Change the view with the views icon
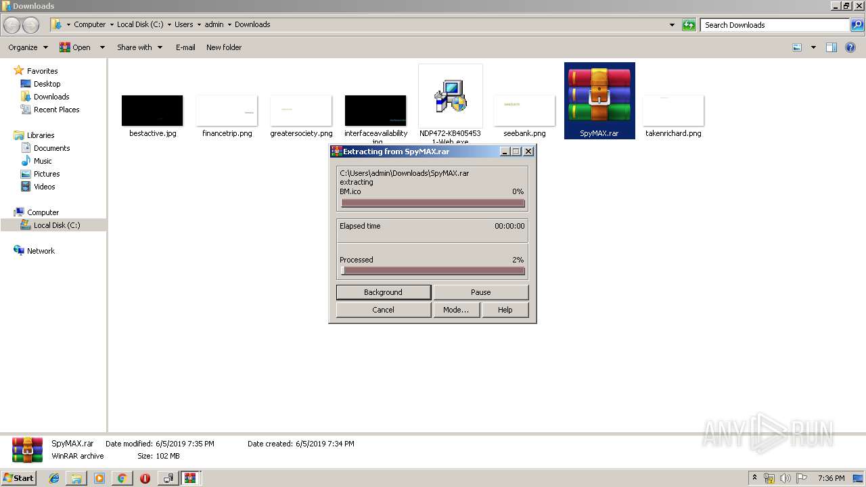Screen dimensions: 866x487 pyautogui.click(x=797, y=47)
